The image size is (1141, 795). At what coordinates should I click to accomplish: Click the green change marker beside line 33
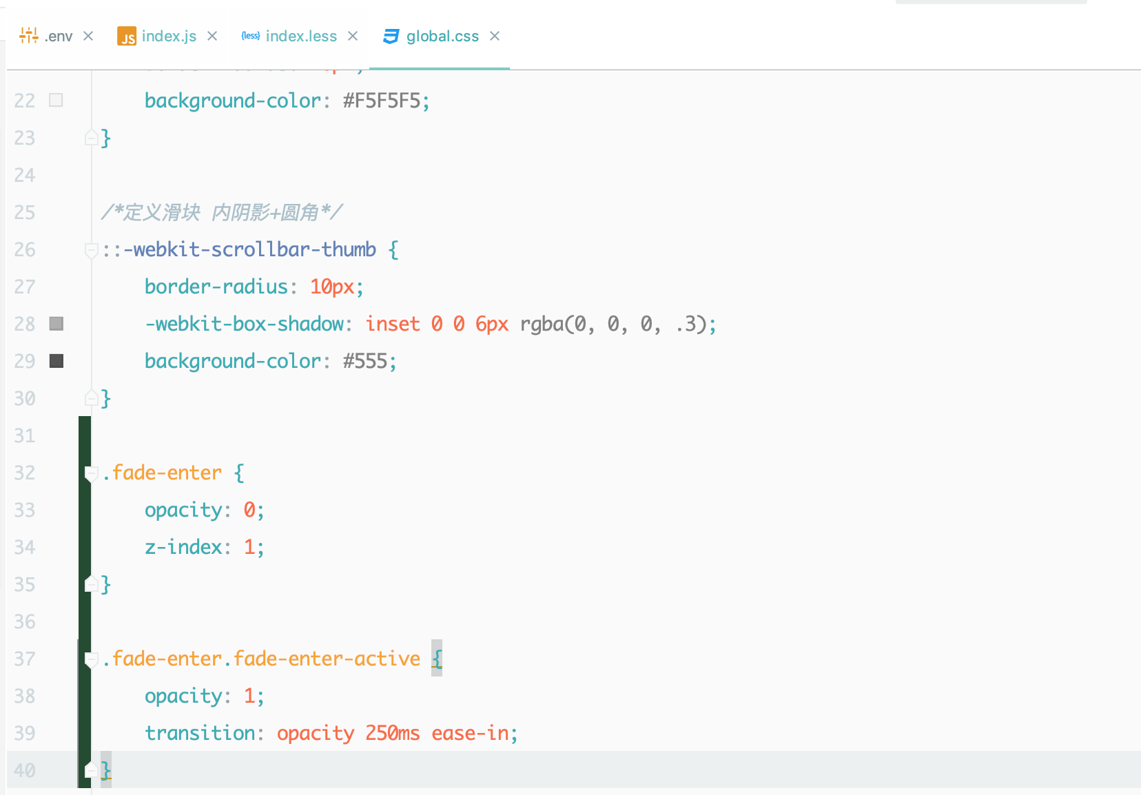tap(85, 510)
